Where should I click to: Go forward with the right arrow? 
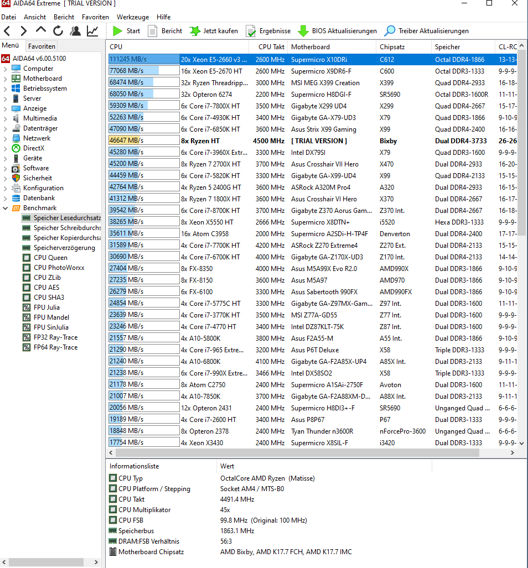click(x=24, y=31)
